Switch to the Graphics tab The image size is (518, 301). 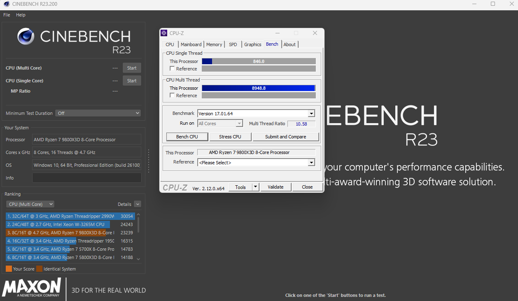[252, 44]
